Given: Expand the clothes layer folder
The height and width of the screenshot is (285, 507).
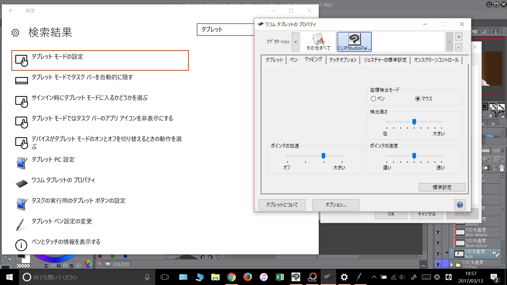Looking at the screenshot, I should click(x=452, y=265).
